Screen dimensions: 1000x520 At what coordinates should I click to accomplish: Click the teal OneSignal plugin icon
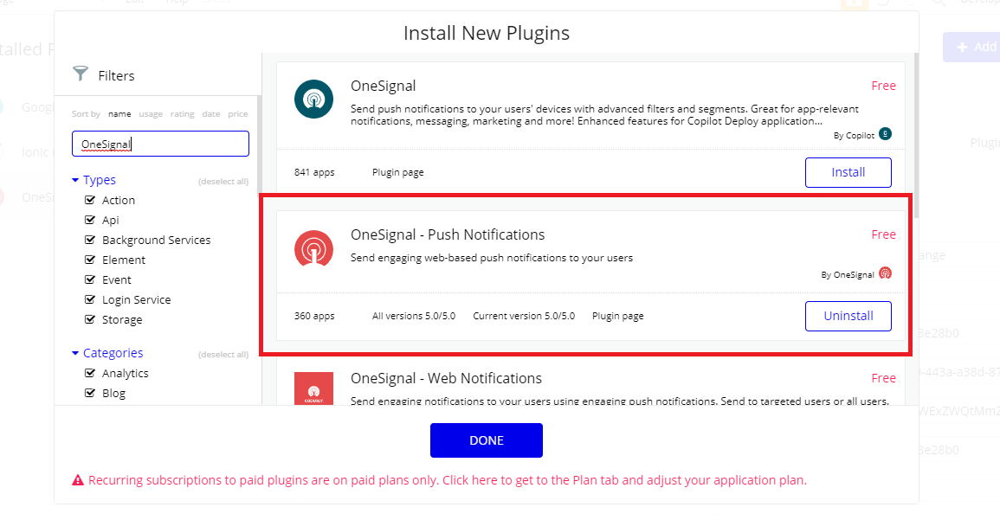[x=313, y=98]
